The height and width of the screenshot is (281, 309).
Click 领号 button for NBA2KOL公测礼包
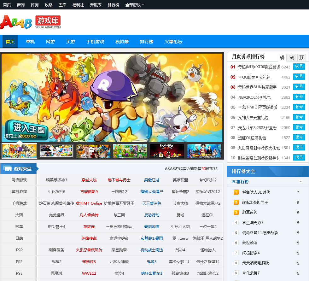tap(299, 97)
